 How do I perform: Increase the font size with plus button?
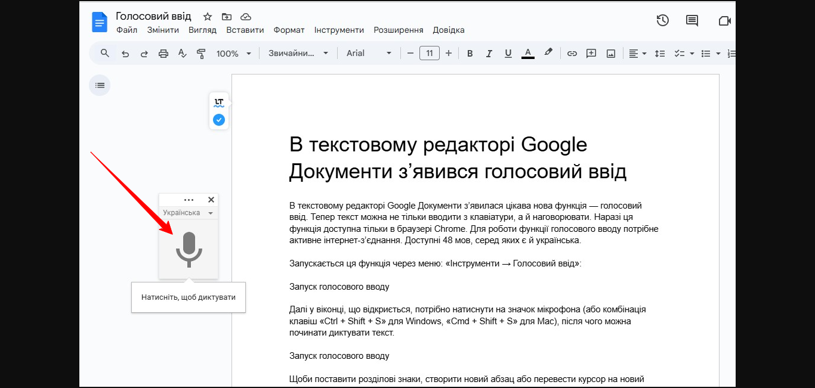point(449,53)
